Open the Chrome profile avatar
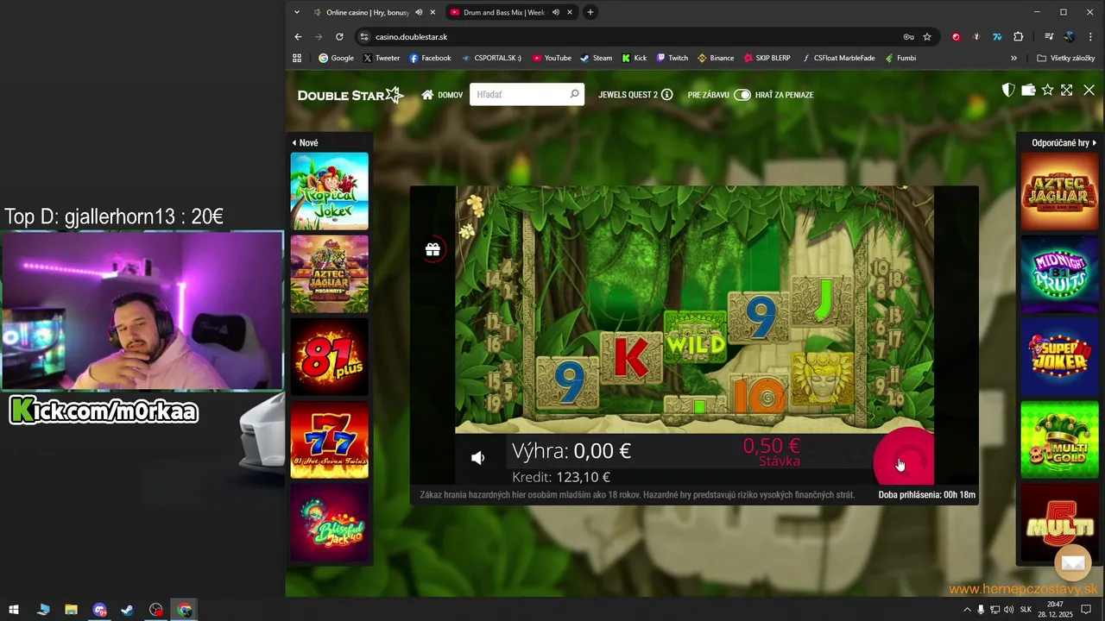The width and height of the screenshot is (1105, 621). coord(1069,37)
